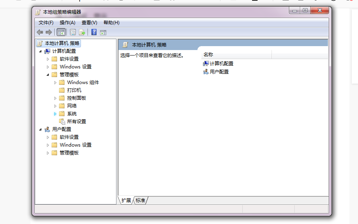
Task: Select 管理模板 label under 用户配置
Action: coord(69,153)
